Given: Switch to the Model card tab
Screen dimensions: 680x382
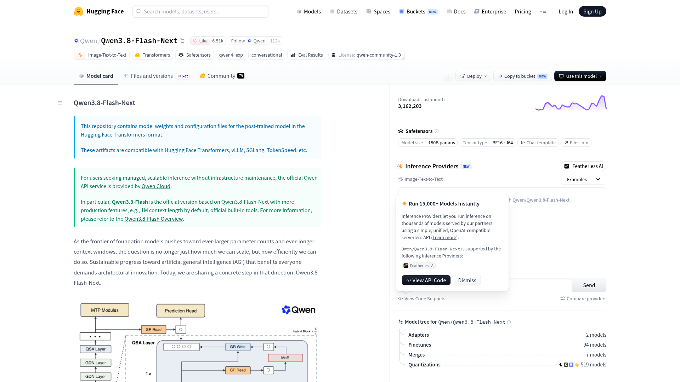Looking at the screenshot, I should [x=96, y=76].
